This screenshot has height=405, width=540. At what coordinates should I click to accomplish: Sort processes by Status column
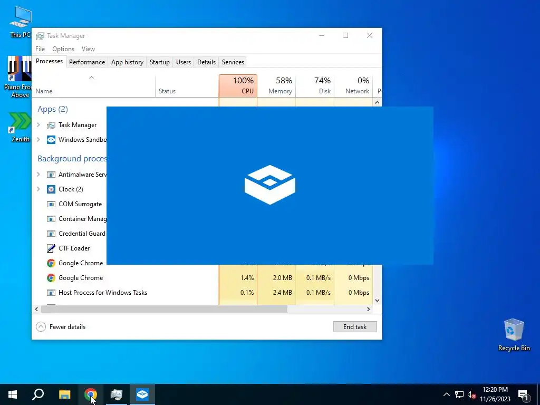(x=187, y=86)
